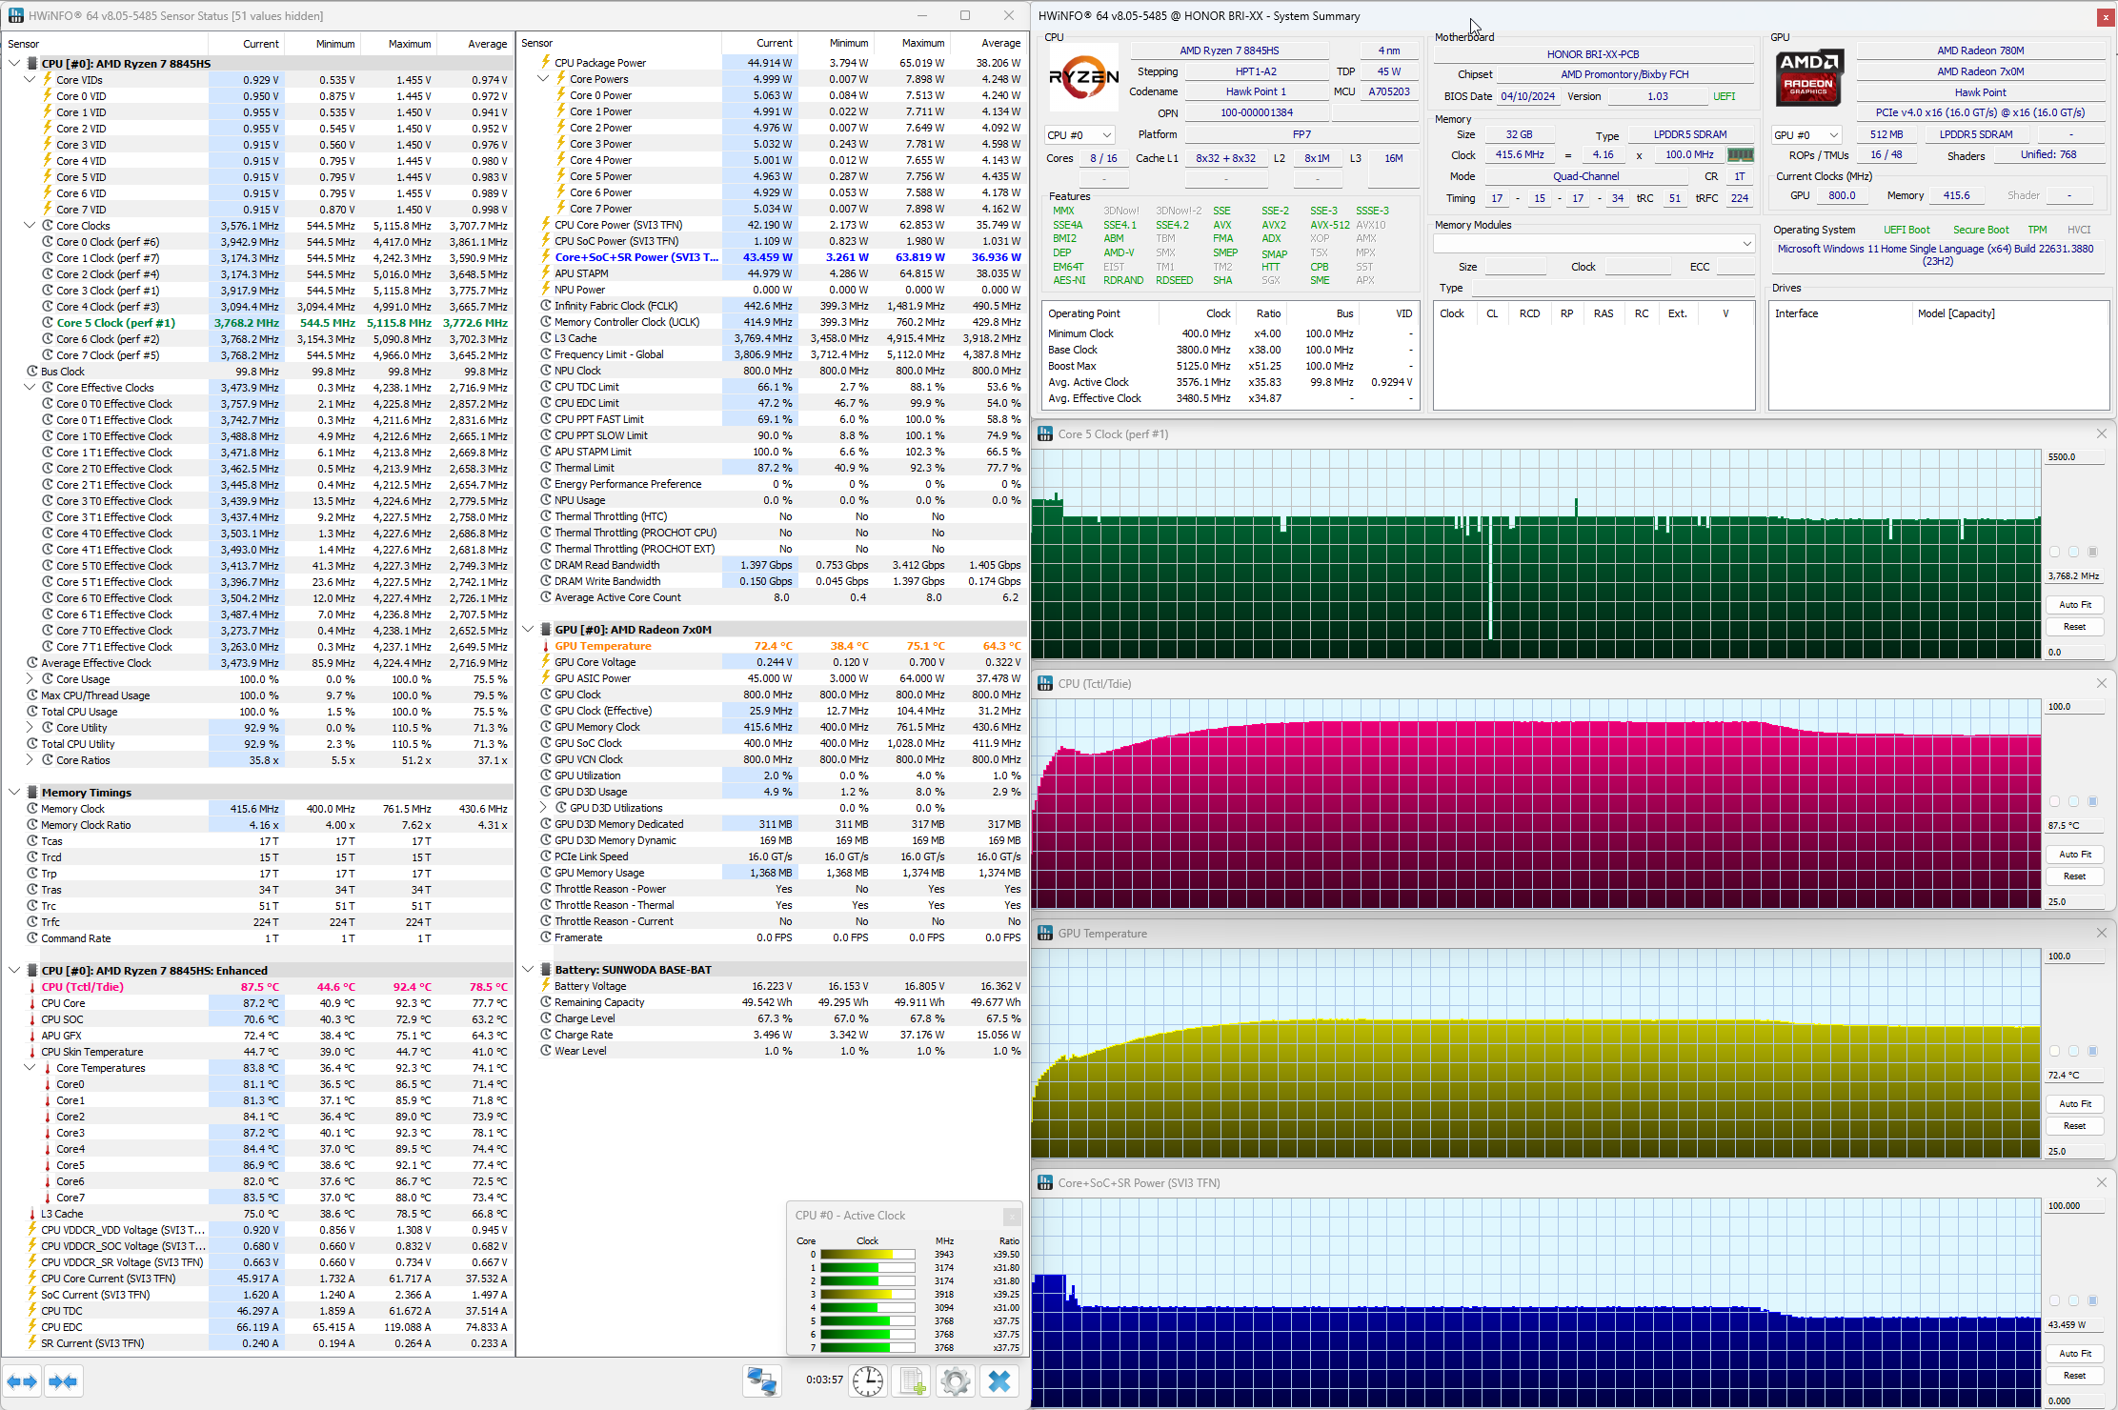Open the CPU #0 selector dropdown

point(1079,135)
